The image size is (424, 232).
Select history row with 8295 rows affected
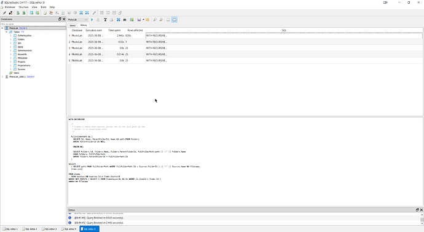245,36
